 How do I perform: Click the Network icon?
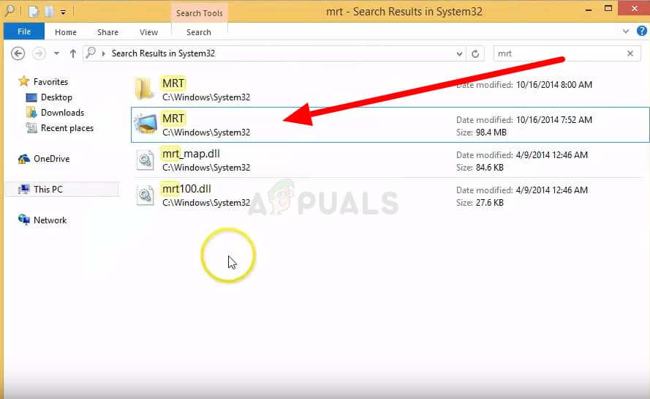24,219
